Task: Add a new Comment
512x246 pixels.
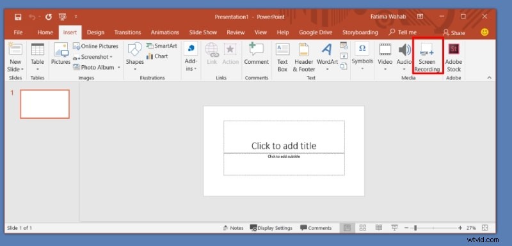Action: [257, 54]
